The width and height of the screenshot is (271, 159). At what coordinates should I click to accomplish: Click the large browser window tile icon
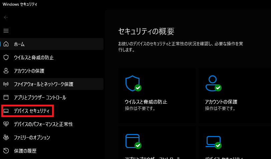(x=133, y=141)
